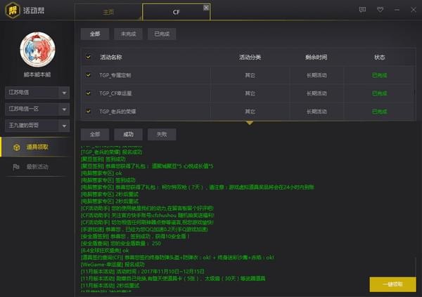Open the 江苏电信一区 server dropdown
This screenshot has width=422, height=297.
coord(37,109)
